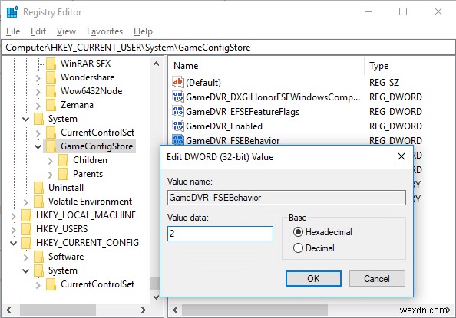Expand the Wow6432Node key
The width and height of the screenshot is (456, 318).
[38, 92]
